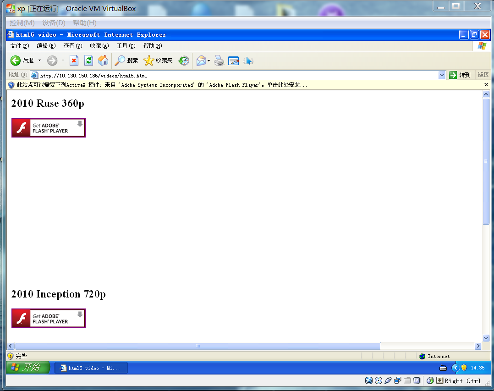Click the 转到 (Go) button
The height and width of the screenshot is (391, 494).
point(460,75)
